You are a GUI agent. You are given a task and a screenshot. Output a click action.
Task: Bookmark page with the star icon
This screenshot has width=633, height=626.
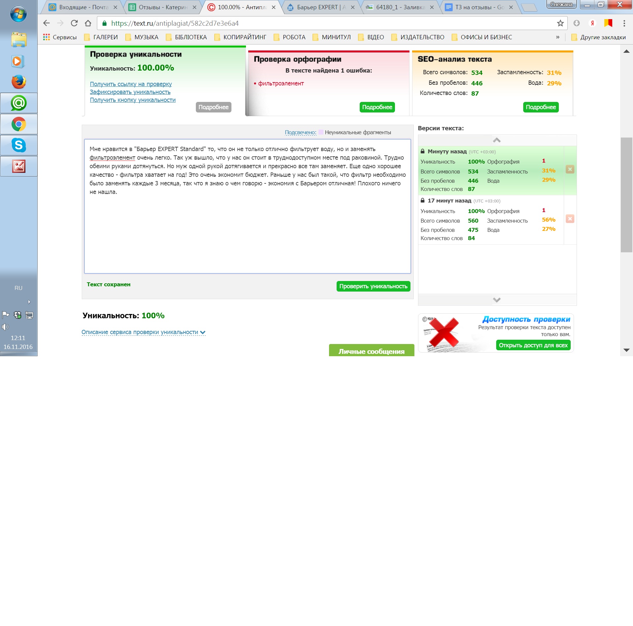[560, 23]
